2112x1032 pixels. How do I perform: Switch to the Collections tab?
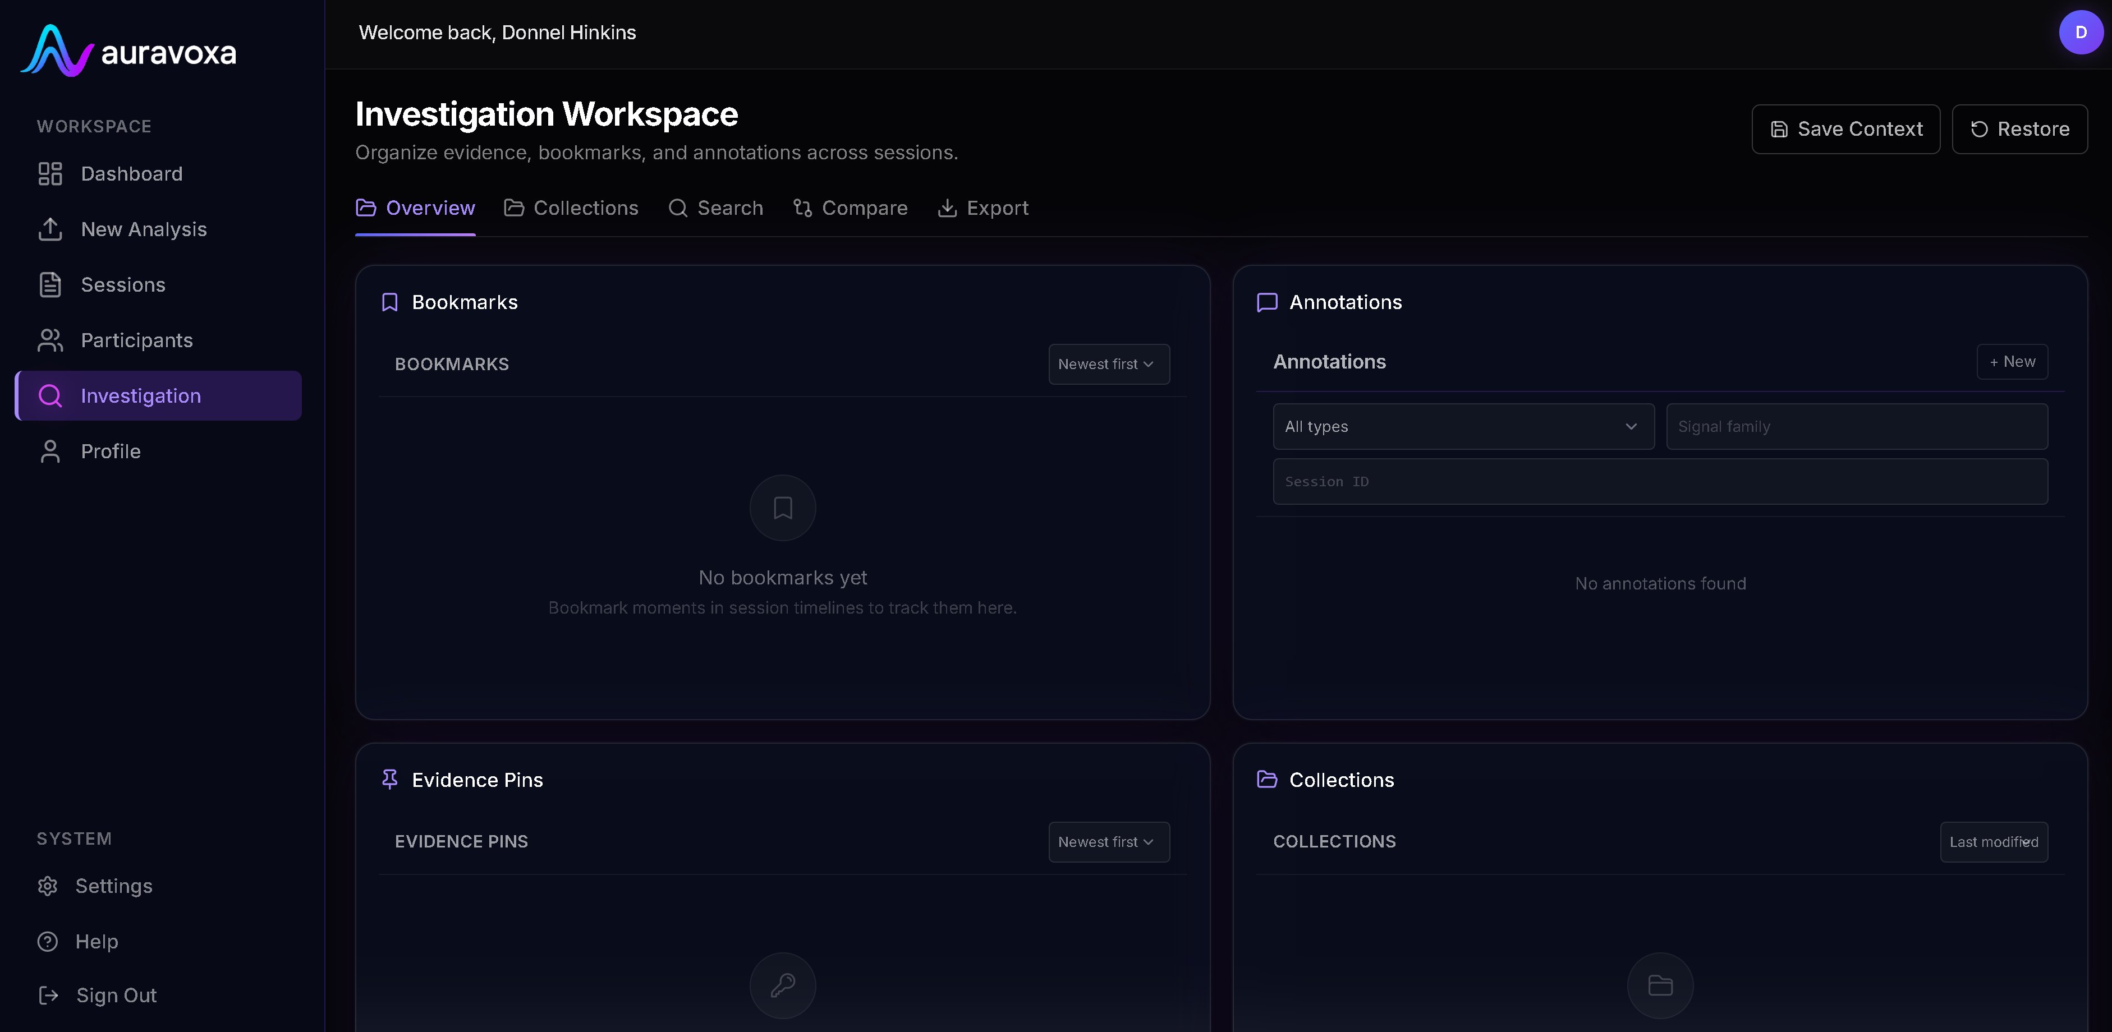point(571,208)
